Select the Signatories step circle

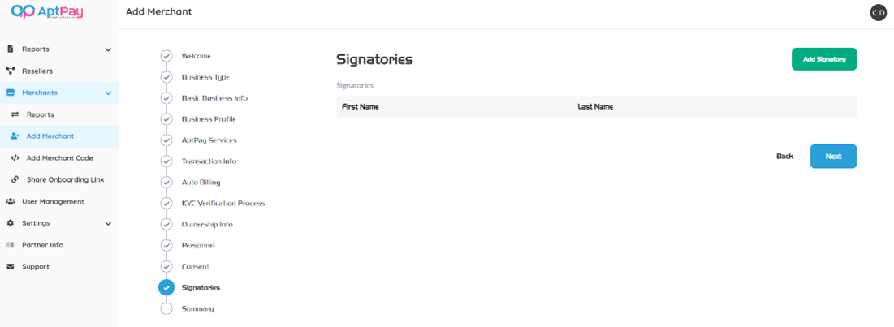pos(166,287)
